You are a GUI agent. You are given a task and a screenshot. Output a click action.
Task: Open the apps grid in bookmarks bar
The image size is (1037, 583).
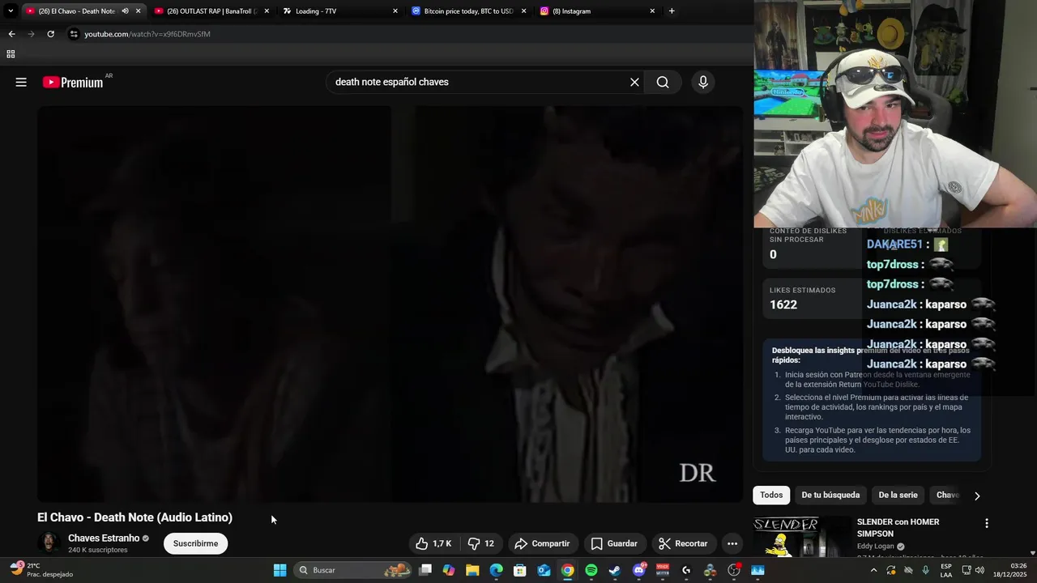tap(11, 54)
